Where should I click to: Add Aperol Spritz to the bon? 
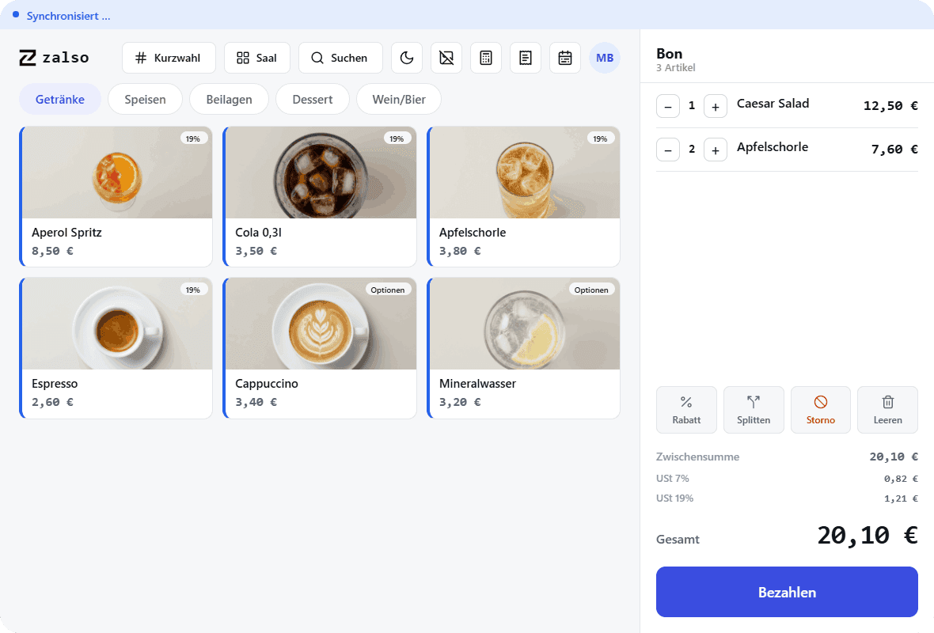point(116,196)
